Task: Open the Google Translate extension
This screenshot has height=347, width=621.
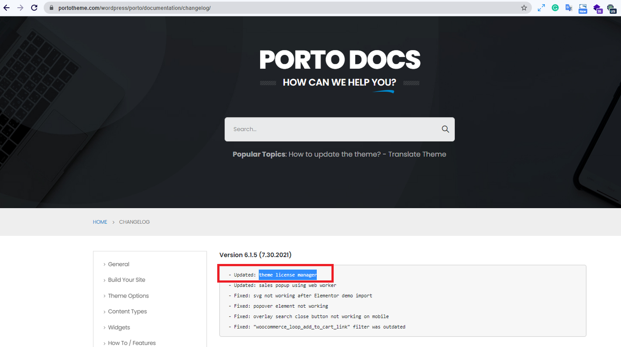Action: tap(569, 8)
